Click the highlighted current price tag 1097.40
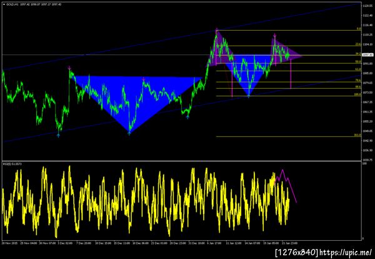The width and height of the screenshot is (375, 259). click(x=368, y=55)
